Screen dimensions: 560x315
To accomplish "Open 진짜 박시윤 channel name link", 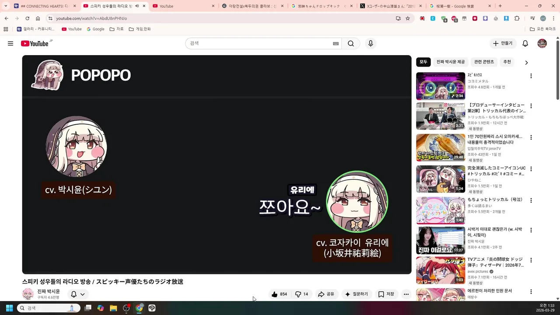I will [49, 291].
